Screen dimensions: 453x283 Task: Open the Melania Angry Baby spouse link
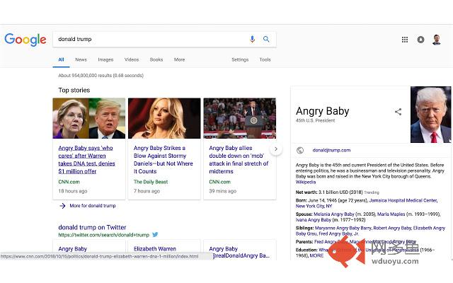click(333, 214)
